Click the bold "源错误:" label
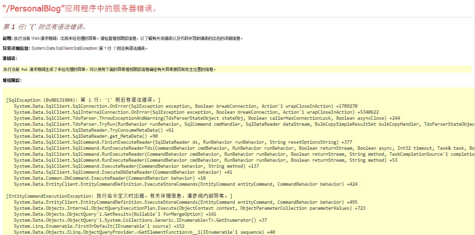The width and height of the screenshot is (475, 235). click(10, 59)
